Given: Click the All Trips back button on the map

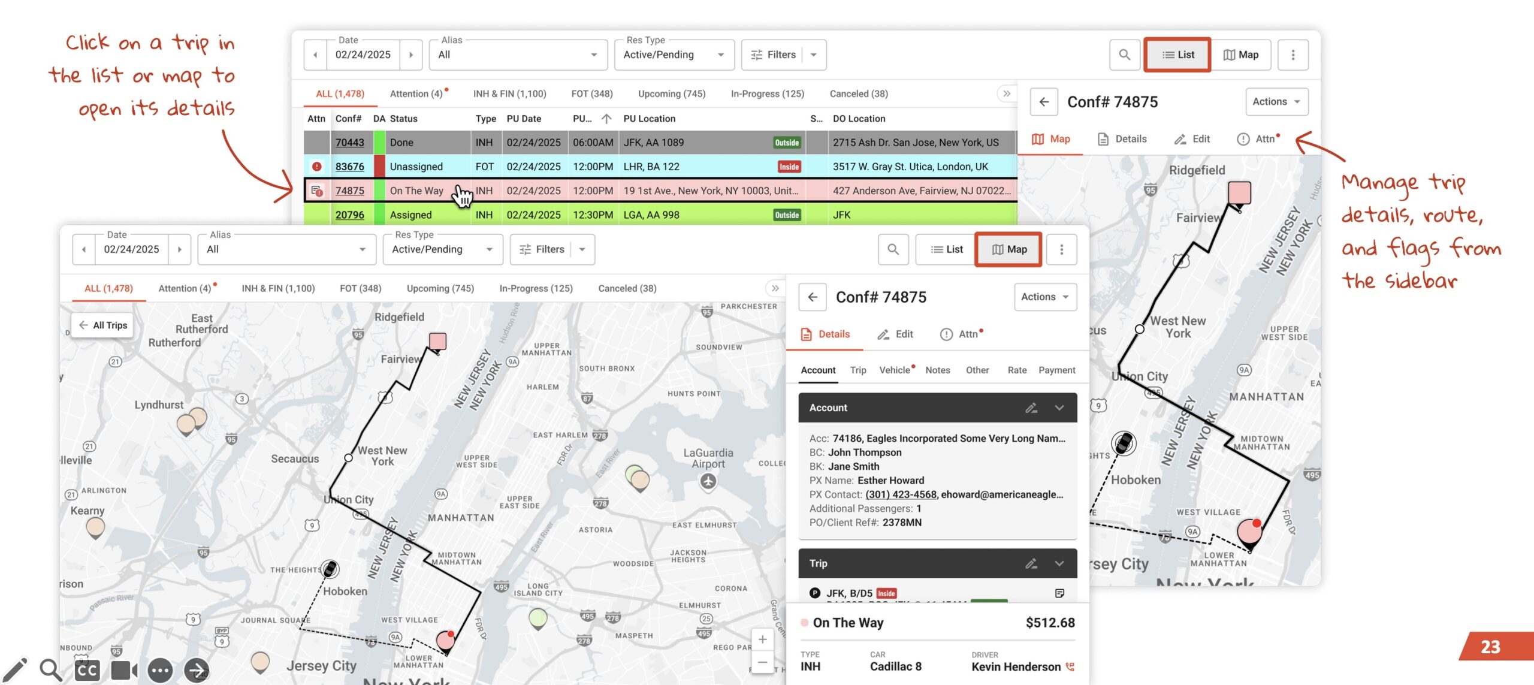Looking at the screenshot, I should pos(103,325).
